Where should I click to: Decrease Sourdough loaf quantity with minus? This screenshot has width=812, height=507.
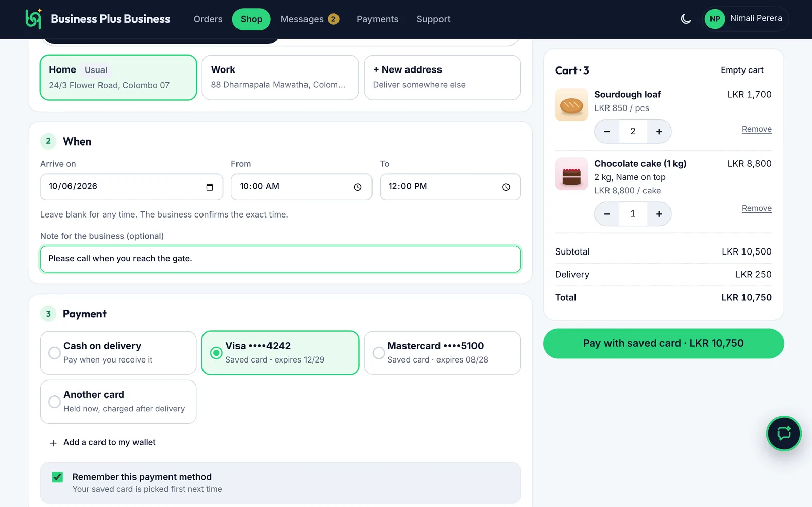click(x=607, y=132)
